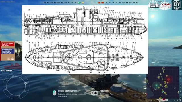182x102 pixels.
Task: Click the minimap resize icon at the corner
Action: pyautogui.click(x=180, y=100)
